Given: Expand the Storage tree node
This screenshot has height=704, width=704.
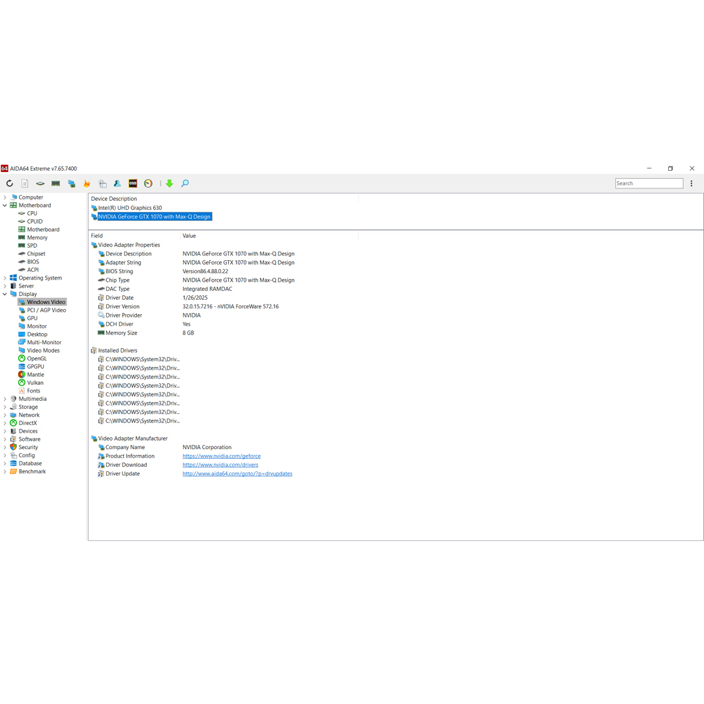Looking at the screenshot, I should [5, 407].
